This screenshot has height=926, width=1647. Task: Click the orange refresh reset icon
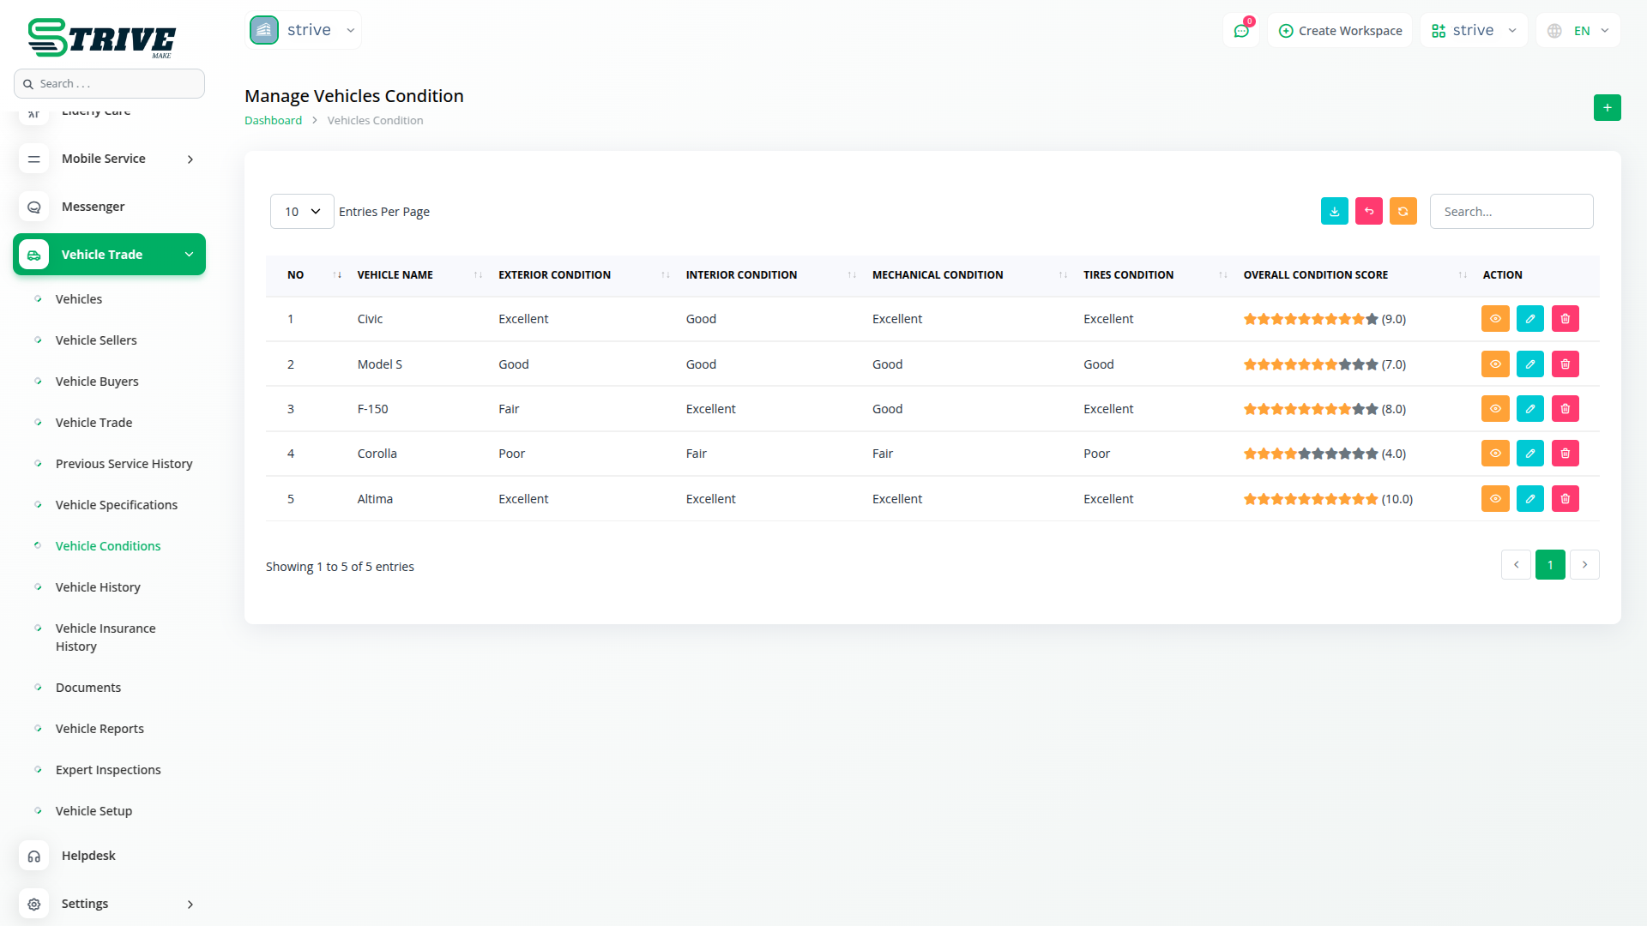tap(1403, 211)
